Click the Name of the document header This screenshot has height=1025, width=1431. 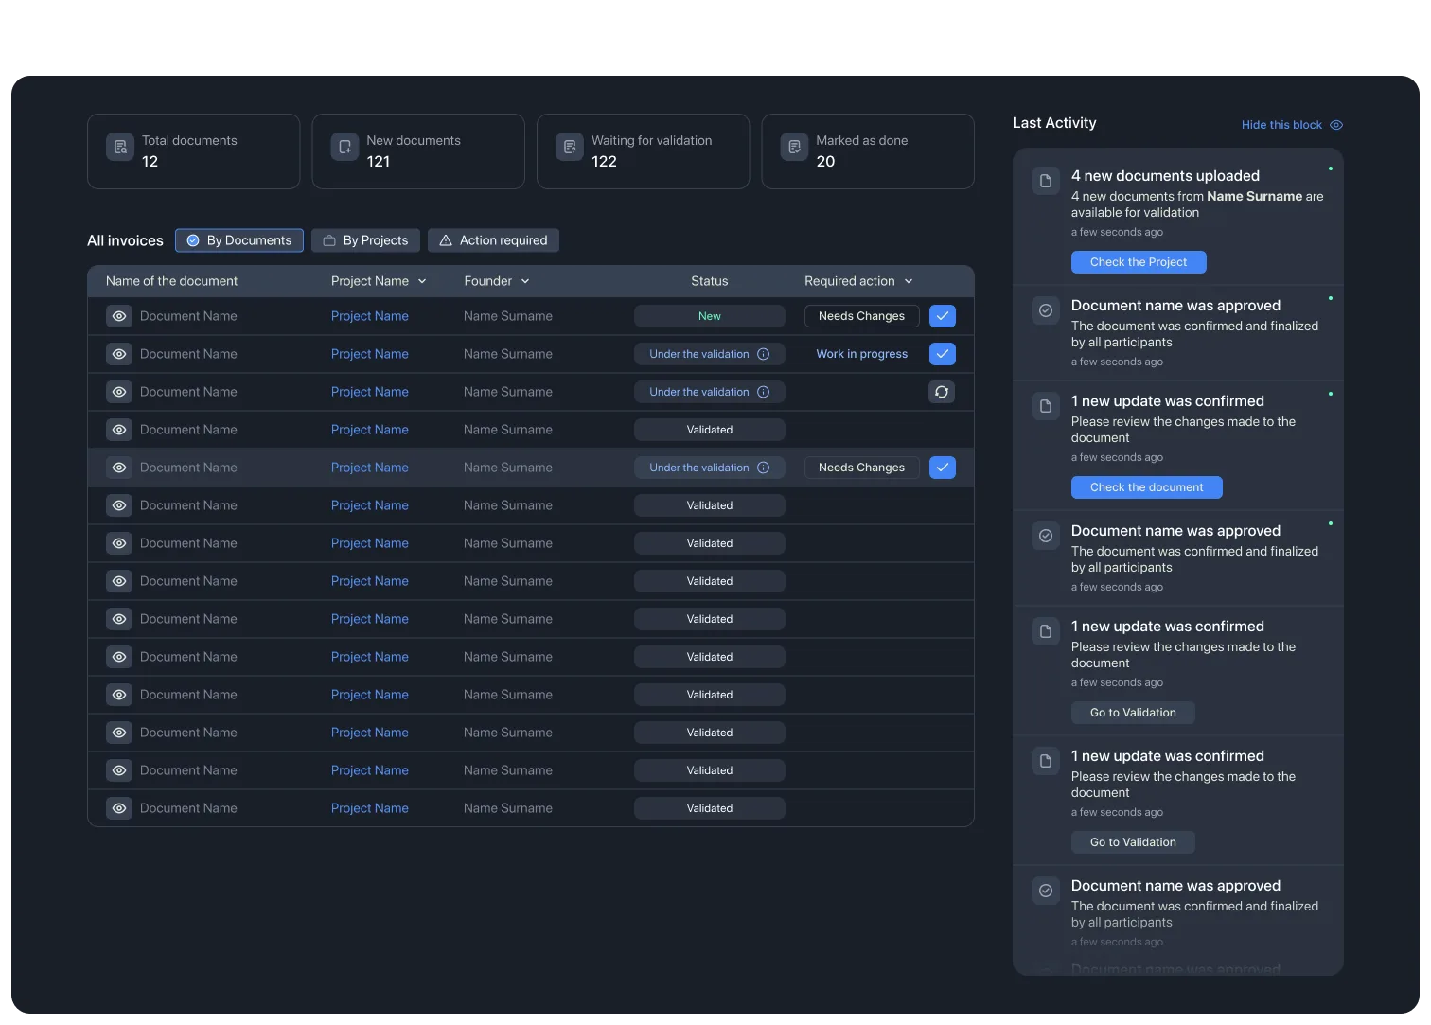point(171,281)
